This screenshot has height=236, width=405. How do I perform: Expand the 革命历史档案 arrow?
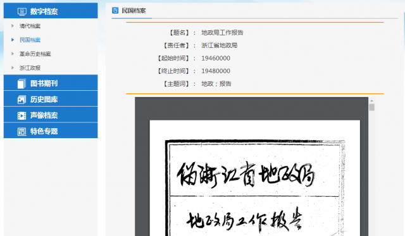[x=13, y=54]
